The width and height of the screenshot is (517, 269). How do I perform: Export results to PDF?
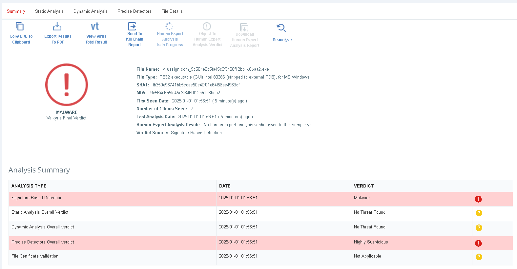[x=57, y=27]
